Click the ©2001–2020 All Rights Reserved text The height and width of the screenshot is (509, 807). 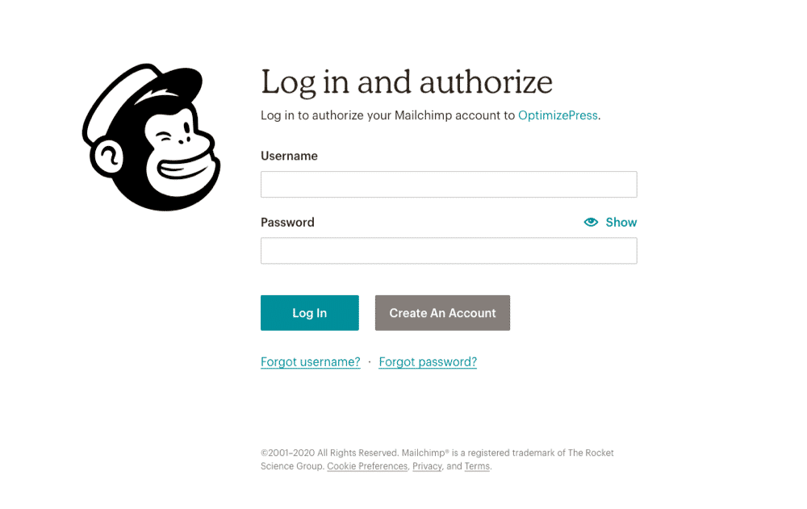pyautogui.click(x=329, y=453)
